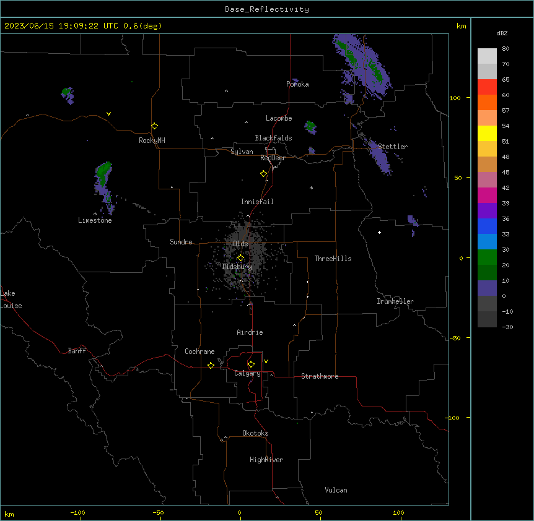Click the small green echo east of Lacombe
534x521 pixels.
[x=310, y=127]
